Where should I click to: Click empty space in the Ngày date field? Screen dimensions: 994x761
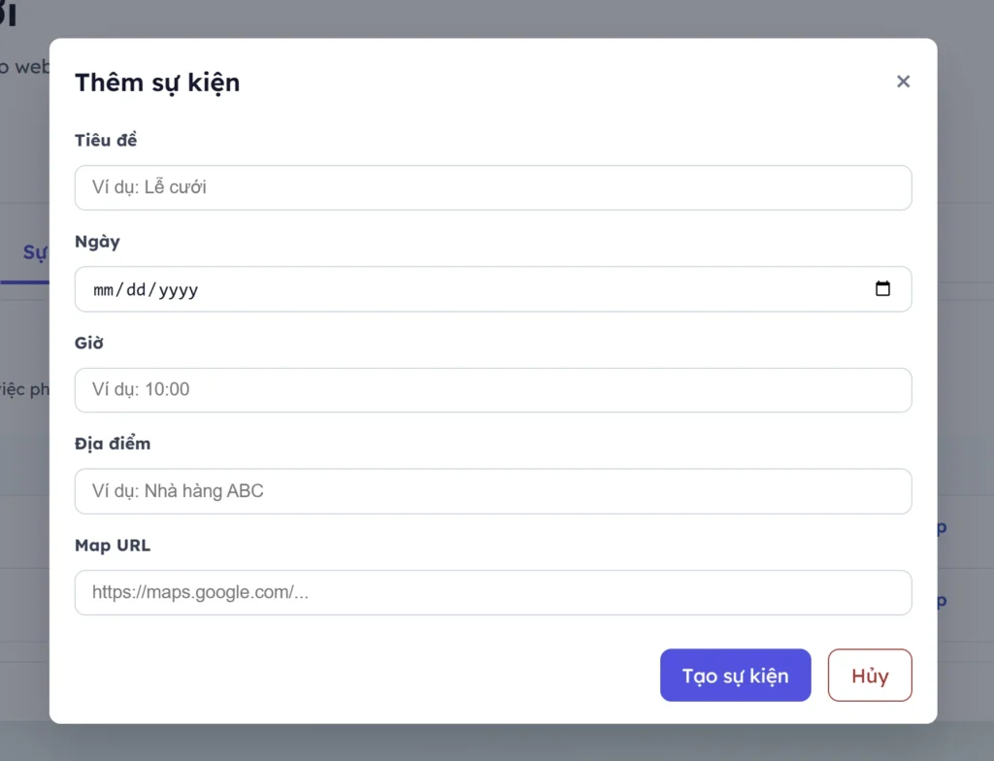click(534, 289)
